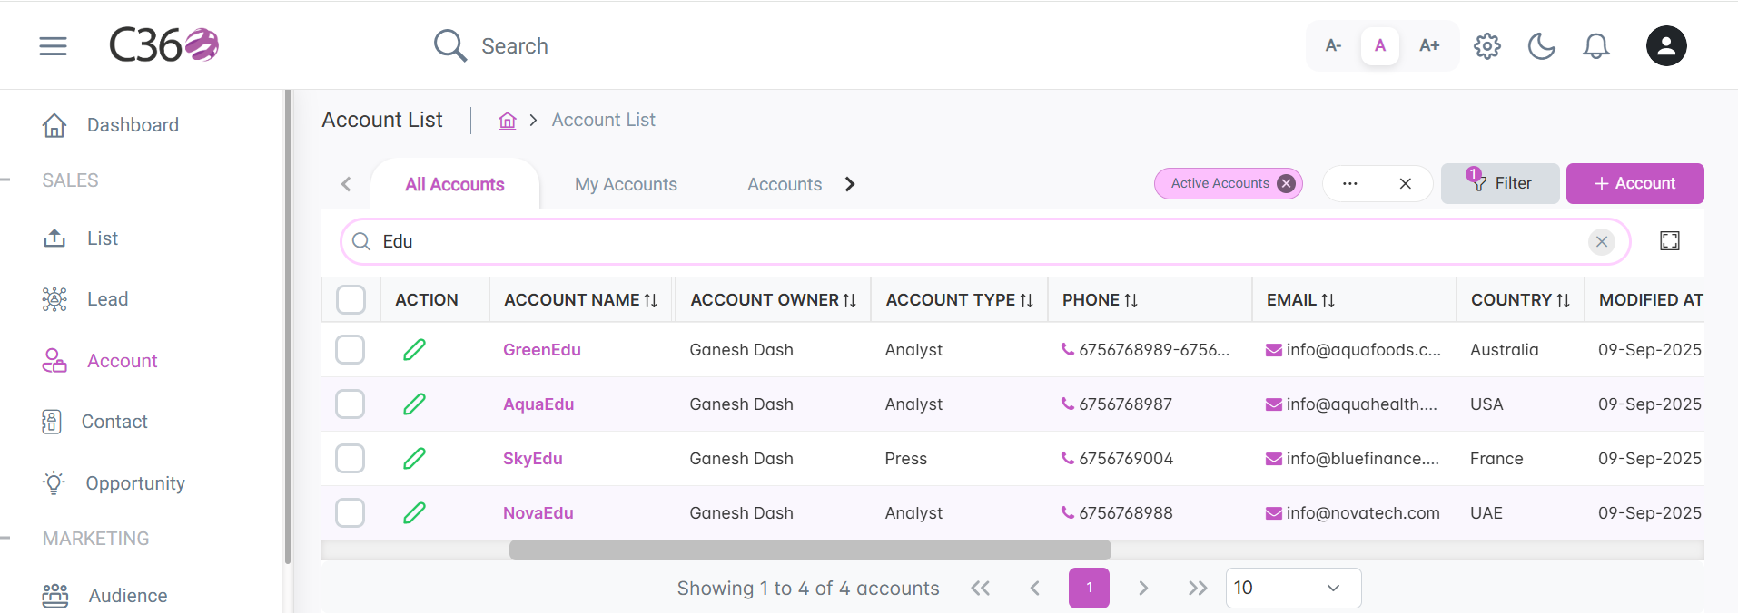Click the home breadcrumb icon
This screenshot has height=613, width=1738.
coord(508,120)
